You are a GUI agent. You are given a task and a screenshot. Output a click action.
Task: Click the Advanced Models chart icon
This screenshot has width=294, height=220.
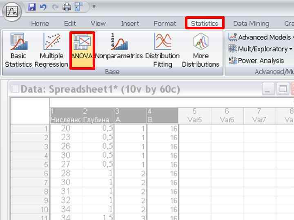[x=233, y=37]
